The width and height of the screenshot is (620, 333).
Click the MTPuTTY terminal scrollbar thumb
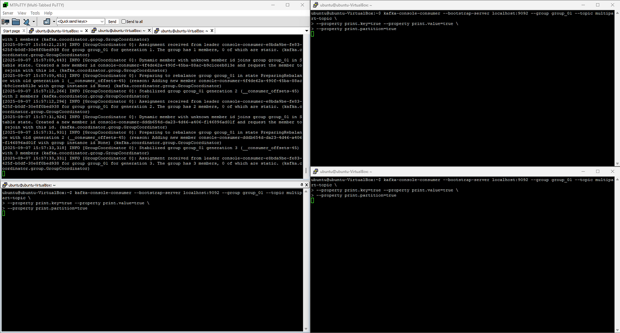[x=306, y=171]
